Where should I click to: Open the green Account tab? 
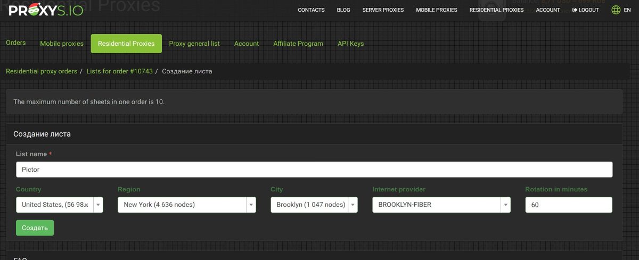(247, 44)
